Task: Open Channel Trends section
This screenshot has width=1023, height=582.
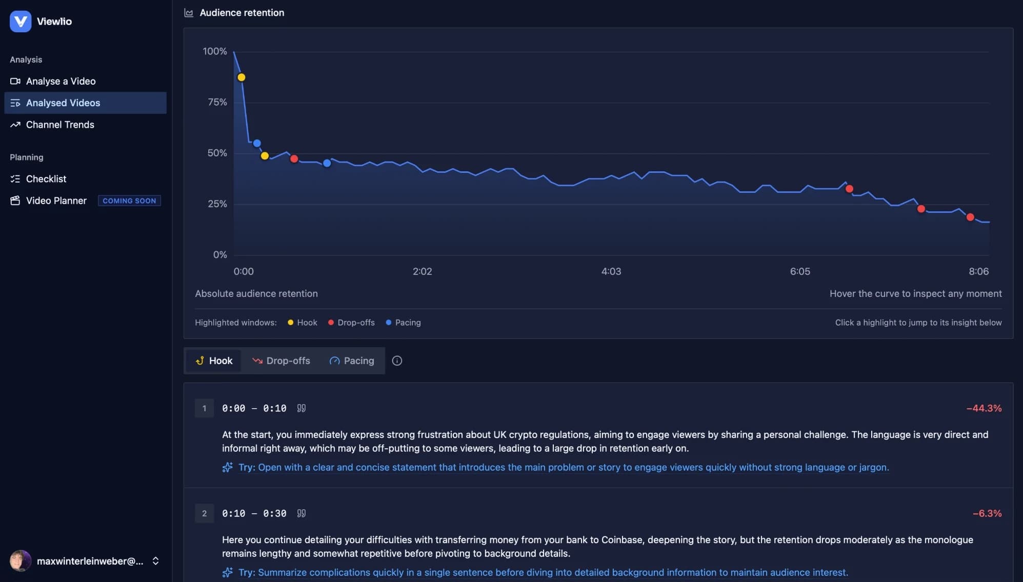Action: [85, 125]
